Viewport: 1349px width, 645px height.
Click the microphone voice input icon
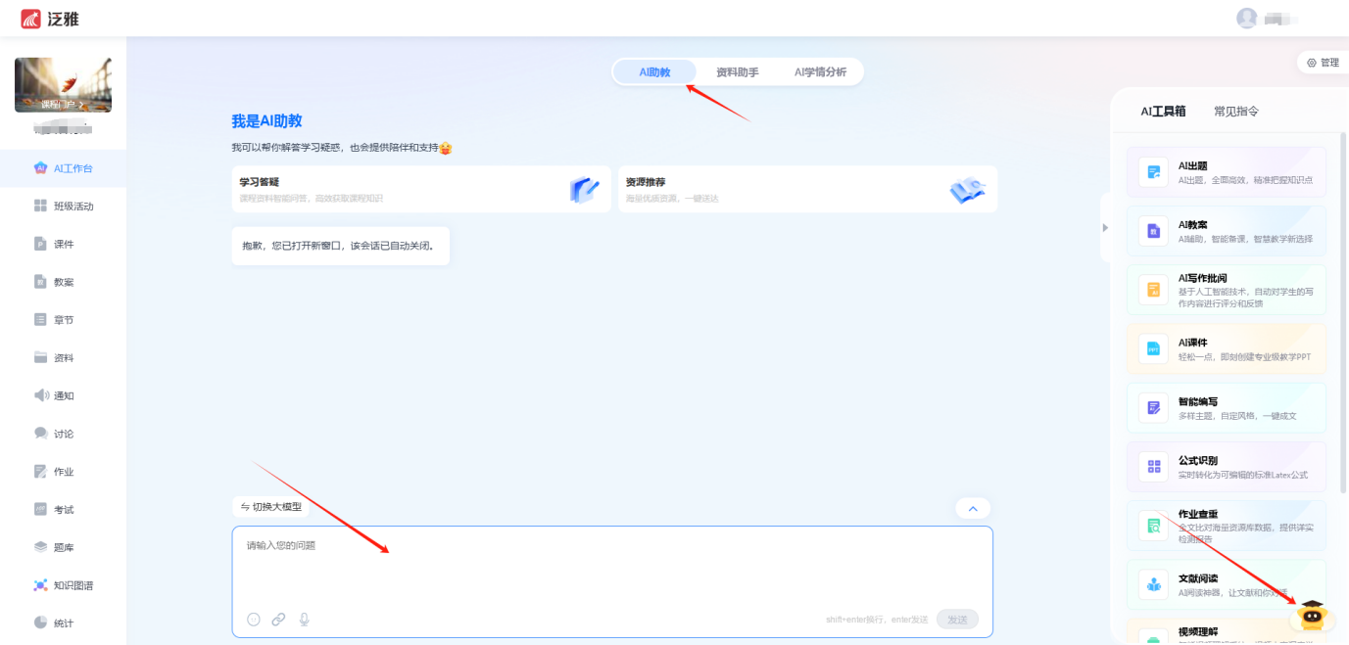[305, 619]
